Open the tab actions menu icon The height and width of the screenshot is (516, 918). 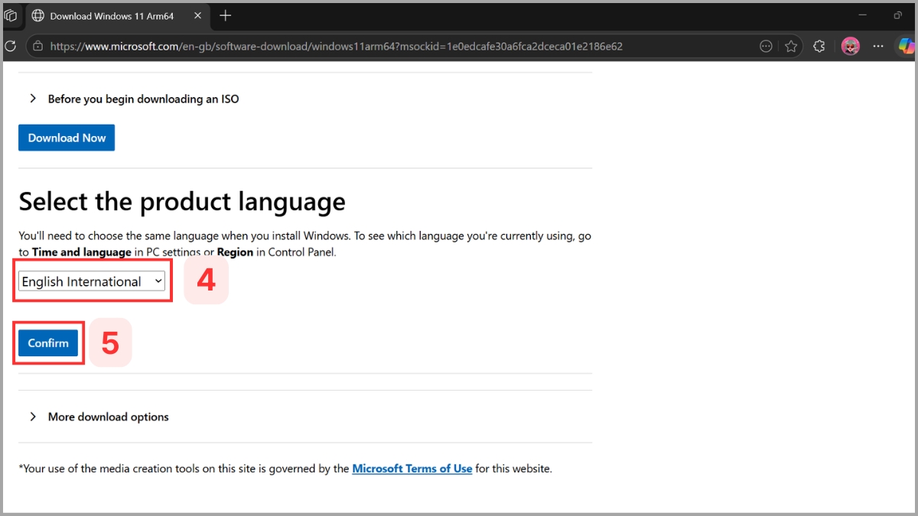coord(11,15)
